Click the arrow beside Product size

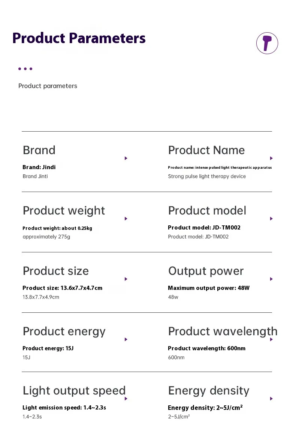click(126, 279)
